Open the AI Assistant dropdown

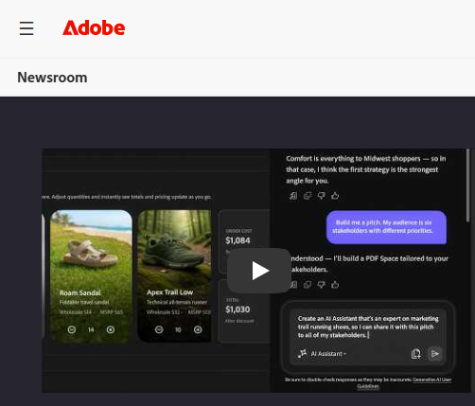pyautogui.click(x=328, y=354)
